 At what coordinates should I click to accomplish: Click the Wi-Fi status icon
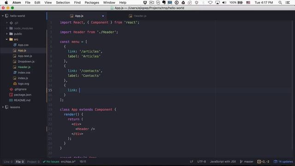tap(210, 3)
